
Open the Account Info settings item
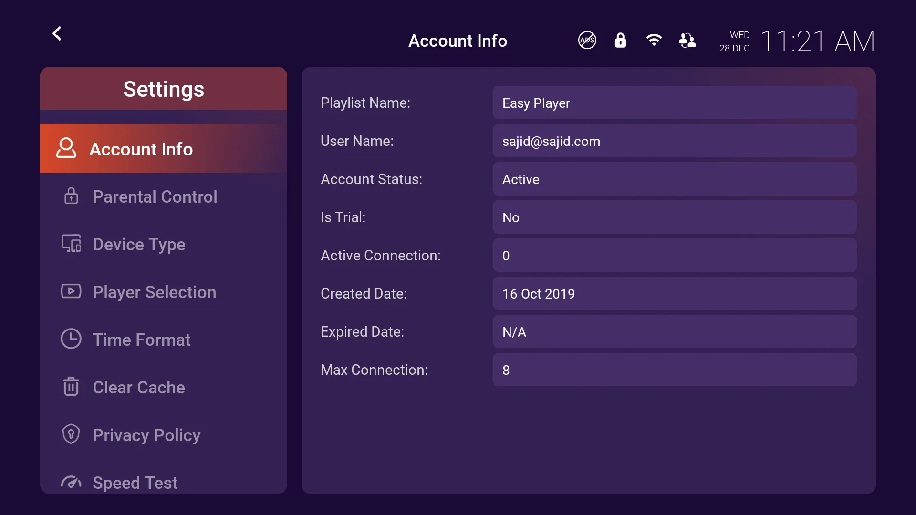click(164, 149)
